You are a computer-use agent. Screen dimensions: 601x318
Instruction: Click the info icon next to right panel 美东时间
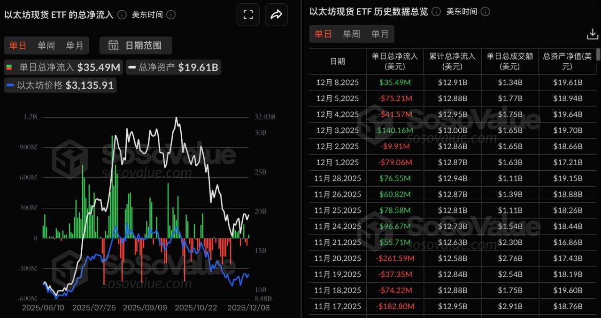click(x=485, y=12)
